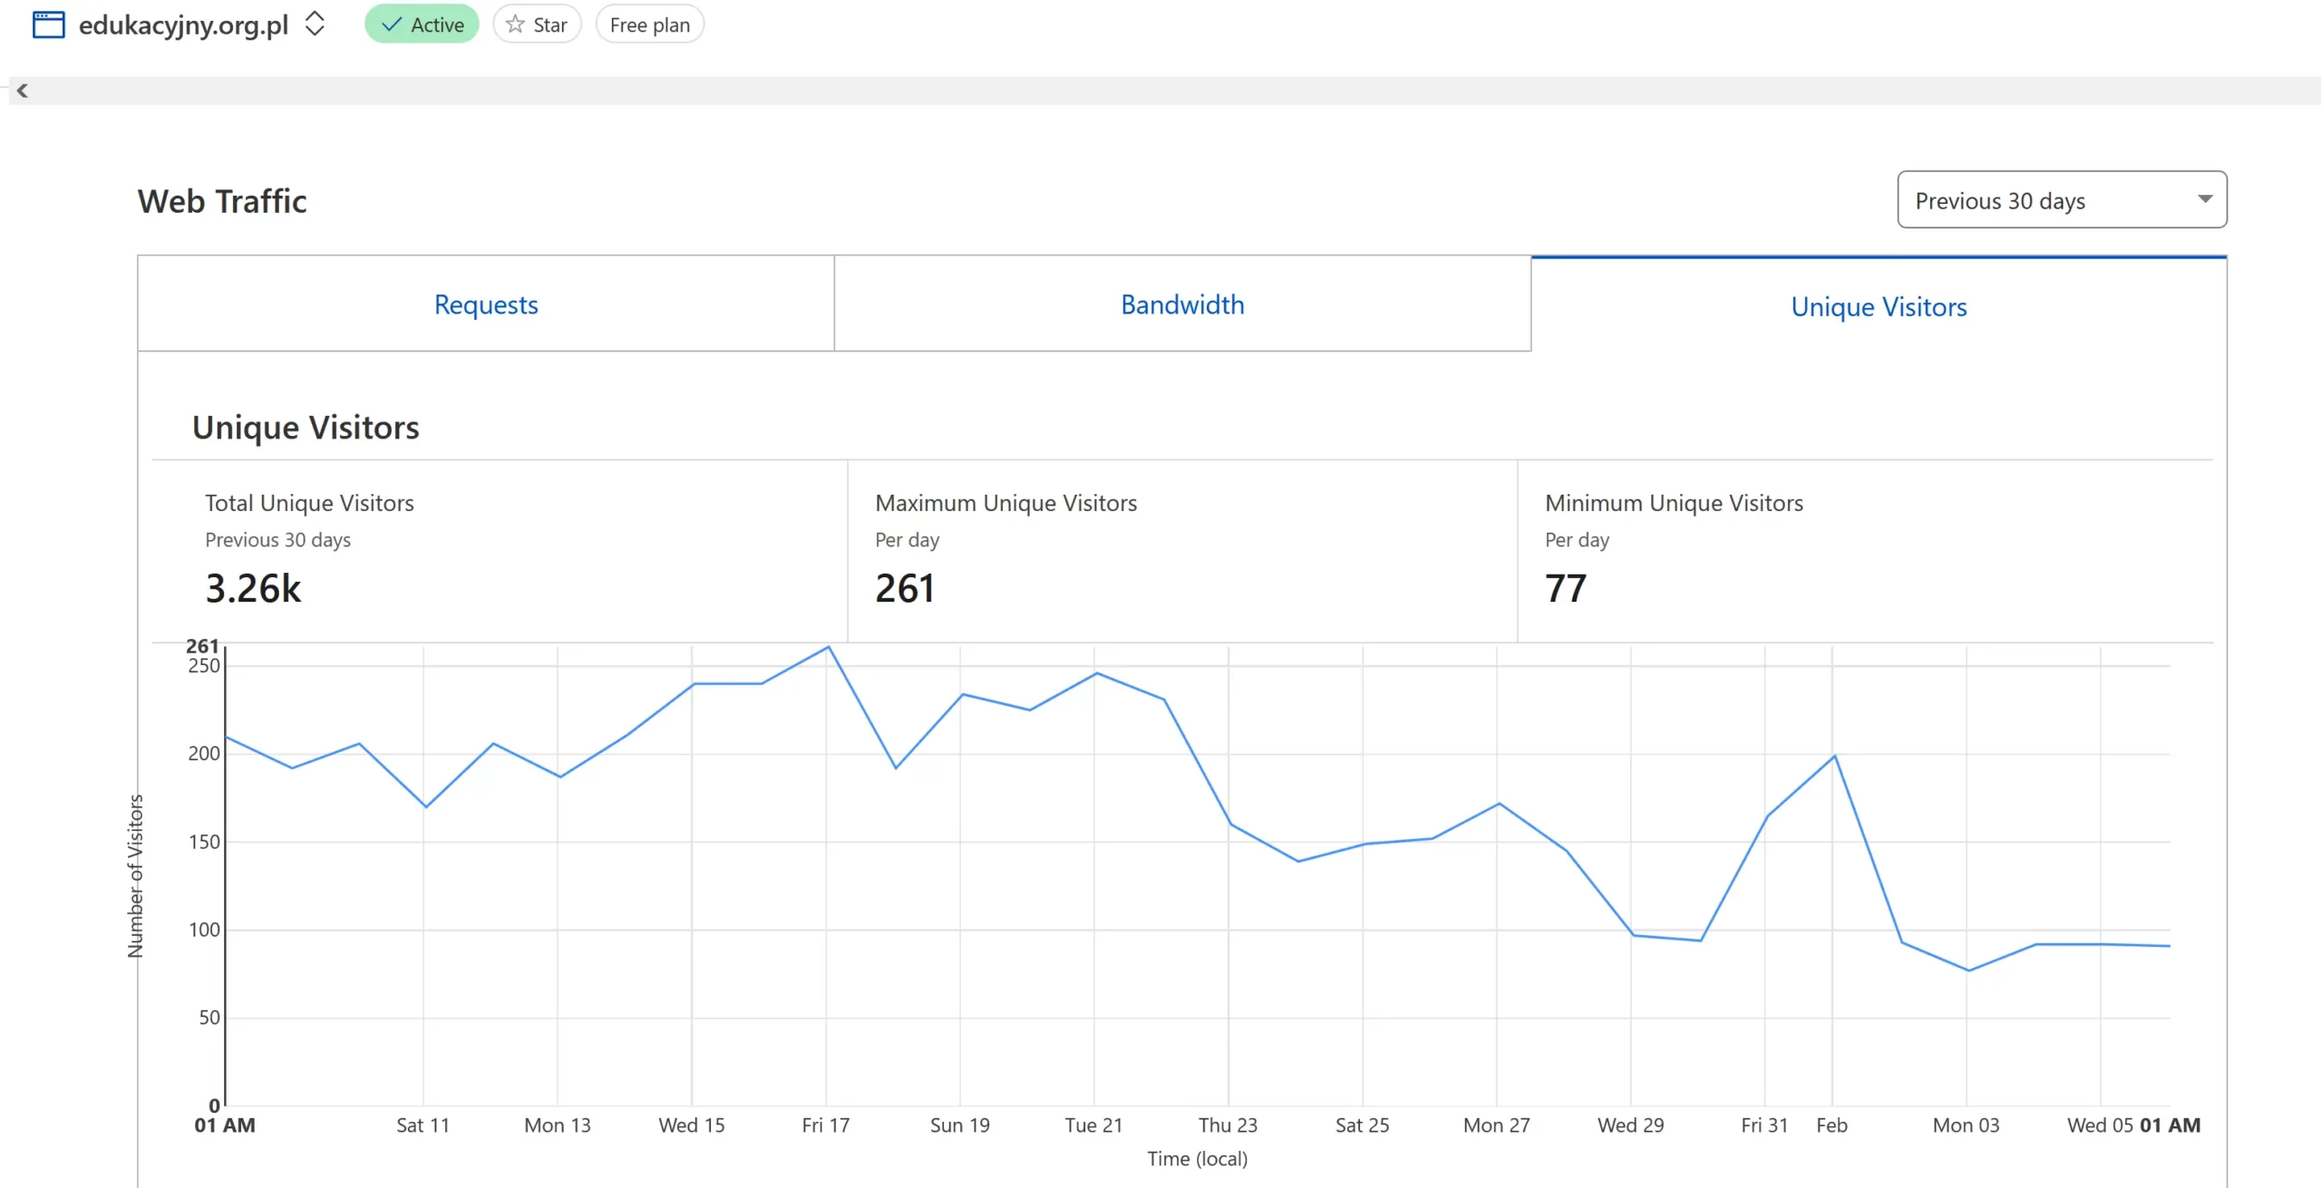Open the domain switcher up-down chevron
The height and width of the screenshot is (1188, 2321).
tap(315, 24)
